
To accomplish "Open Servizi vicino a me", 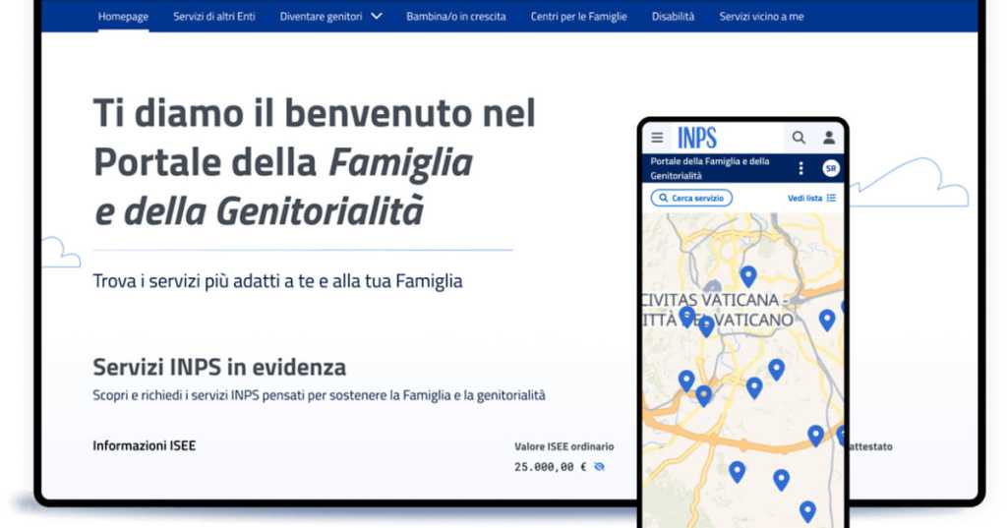I will 762,17.
